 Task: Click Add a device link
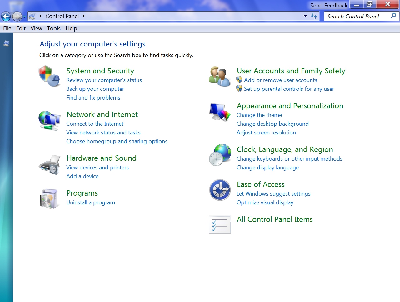coord(82,176)
